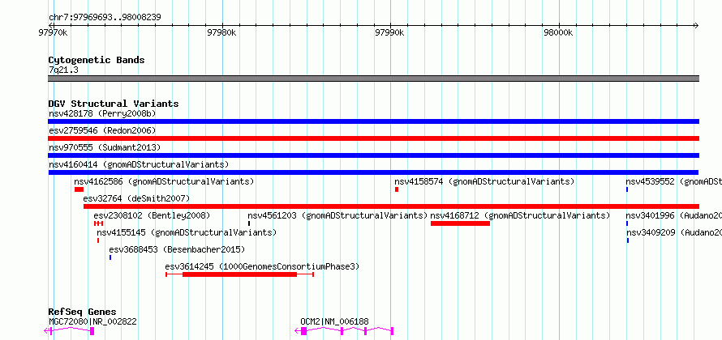This screenshot has width=722, height=340.
Task: Click the MGC72080 gene model glyph
Action: tap(69, 331)
